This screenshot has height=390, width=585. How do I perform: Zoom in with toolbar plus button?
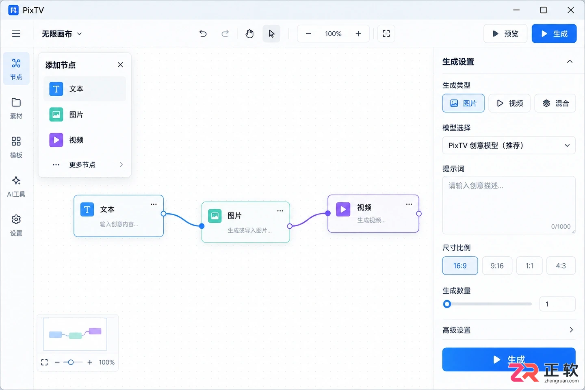358,34
